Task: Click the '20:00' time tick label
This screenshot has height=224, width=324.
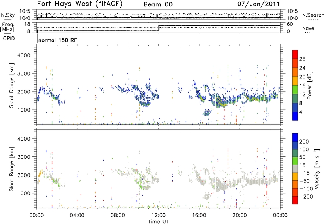Action: [239, 216]
